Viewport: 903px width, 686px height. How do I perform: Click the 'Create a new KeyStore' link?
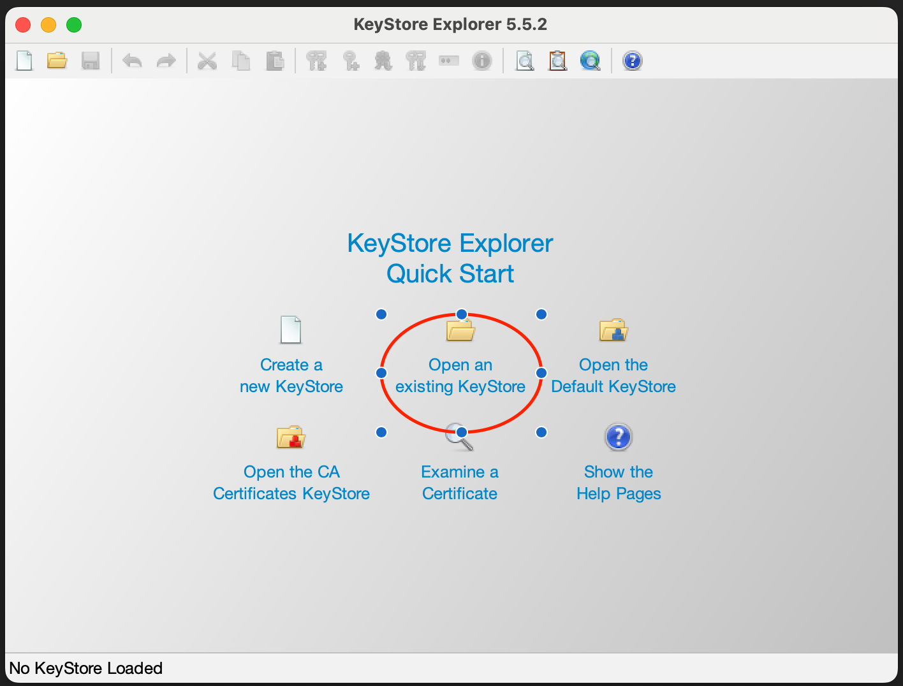point(291,376)
